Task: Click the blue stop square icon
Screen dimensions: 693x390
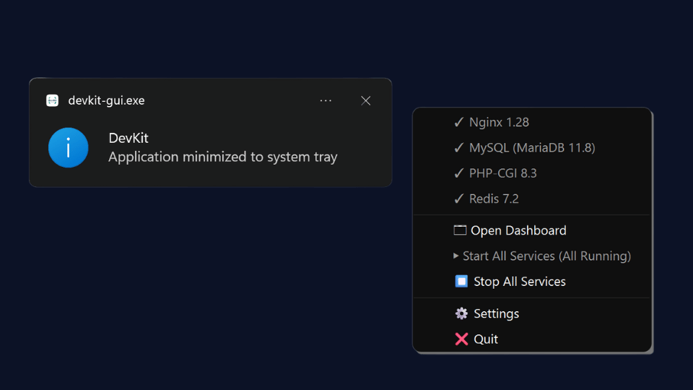Action: tap(461, 281)
